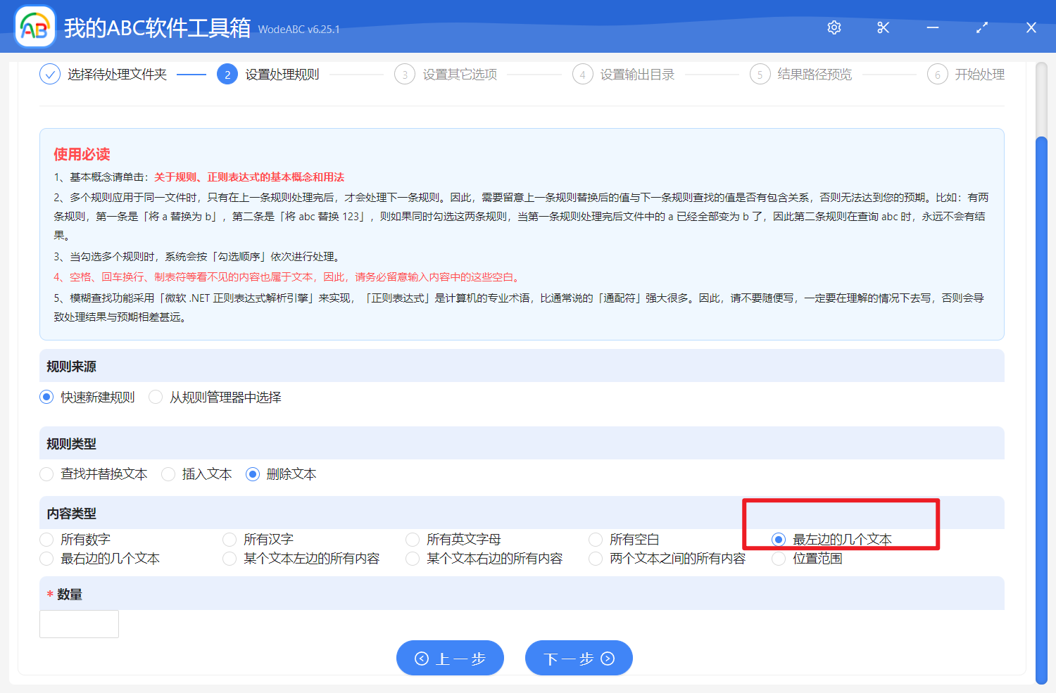Image resolution: width=1056 pixels, height=693 pixels.
Task: Click the minimize window icon
Action: 933,27
